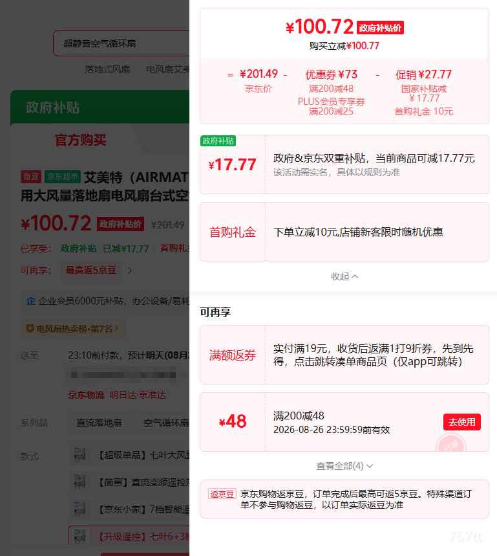This screenshot has width=497, height=556.
Task: Expand promotions with chevron after 最高返5京豆
Action: point(129,271)
